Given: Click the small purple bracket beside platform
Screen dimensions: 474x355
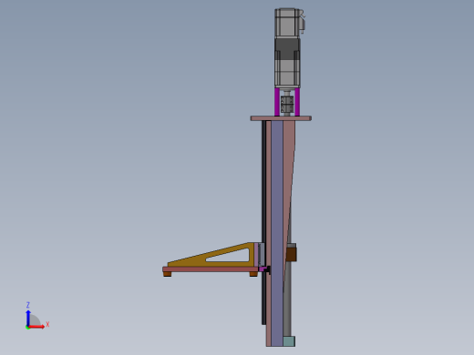Looking at the screenshot, I should pos(263,269).
